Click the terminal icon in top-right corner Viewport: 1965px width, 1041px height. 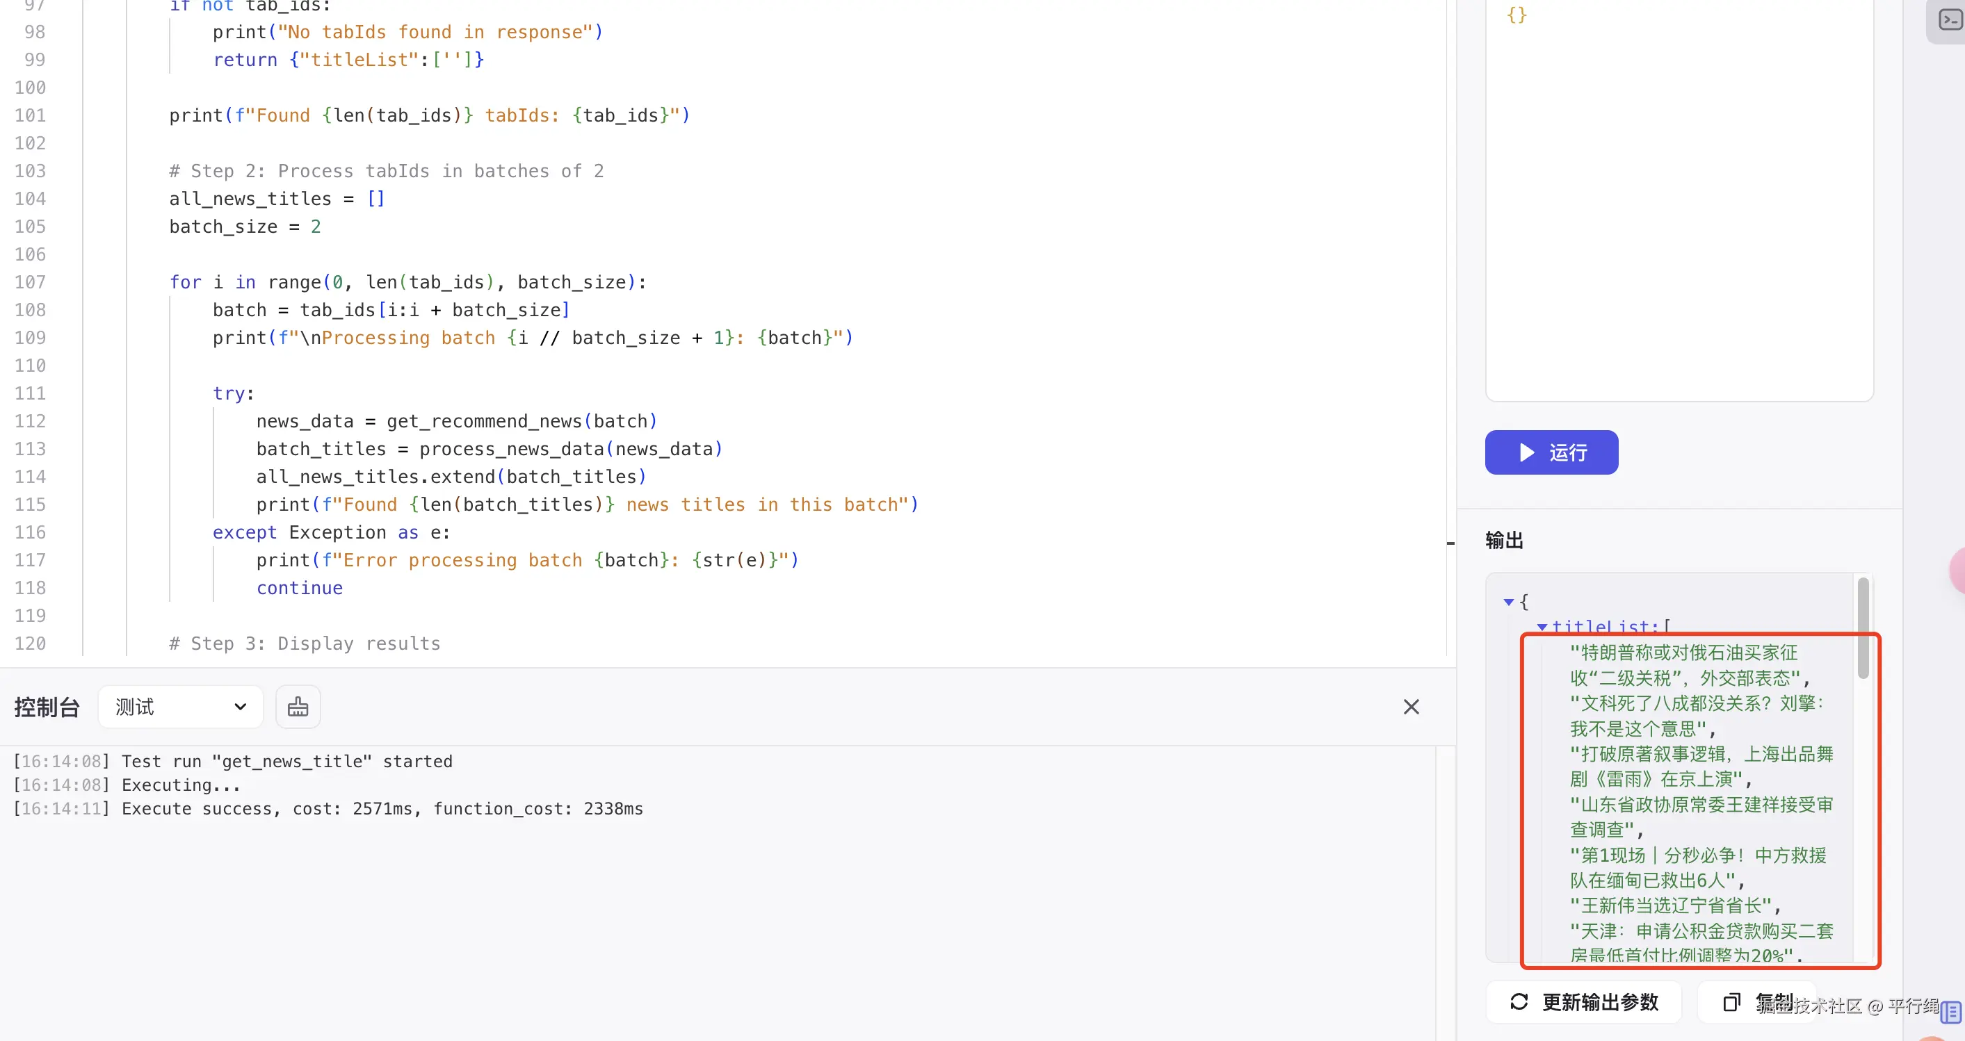(1950, 19)
